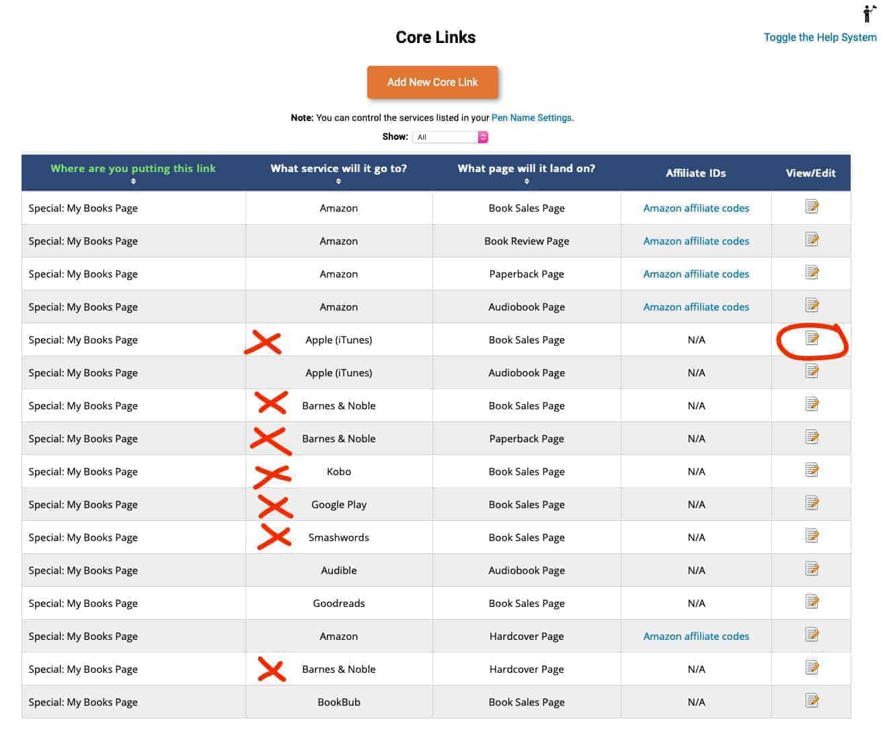Edit the Apple (iTunes) Book Sales Page link
Viewport: 889px width, 736px height.
[812, 338]
